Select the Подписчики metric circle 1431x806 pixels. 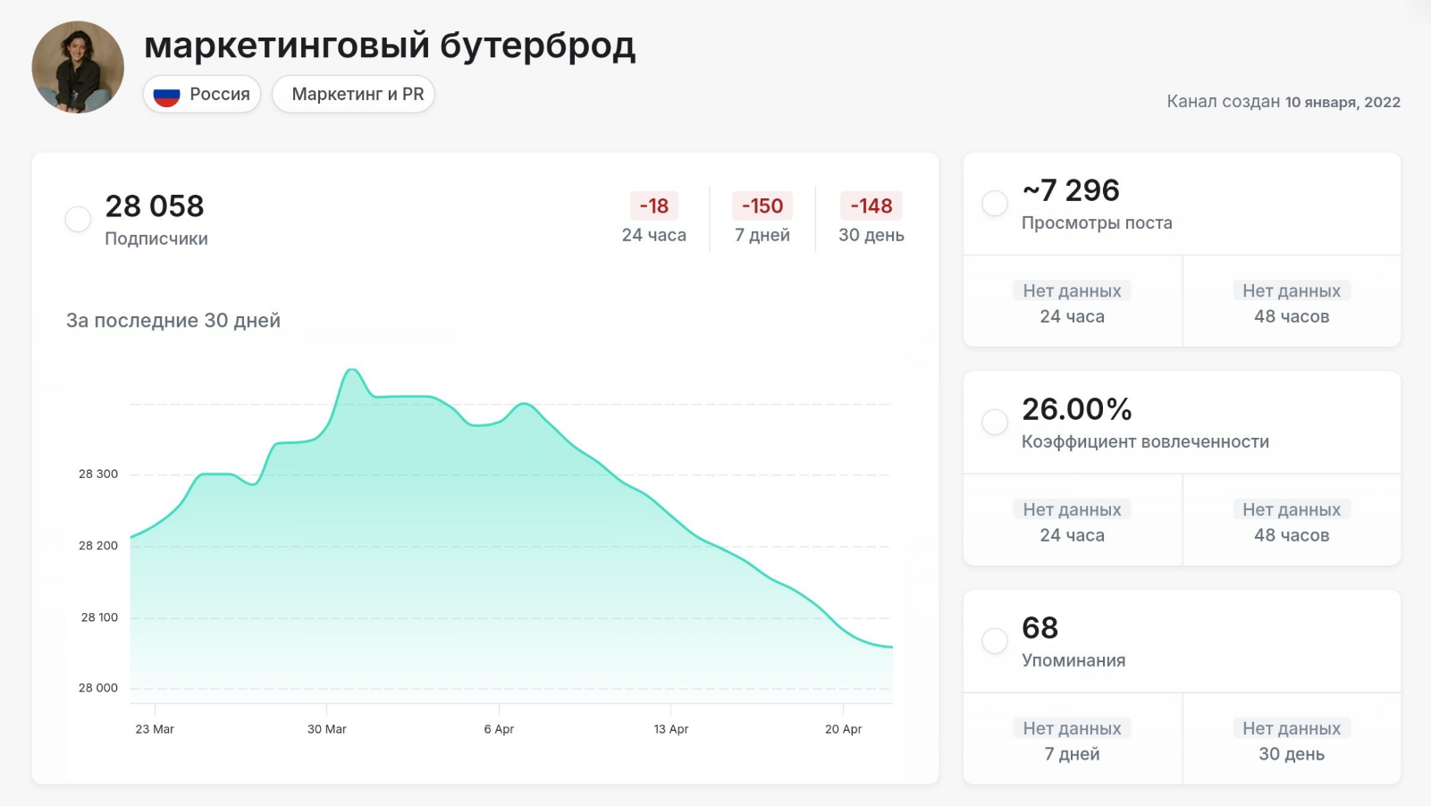coord(78,218)
